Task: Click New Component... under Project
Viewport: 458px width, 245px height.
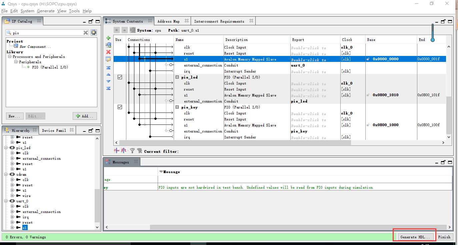Action: click(x=35, y=47)
